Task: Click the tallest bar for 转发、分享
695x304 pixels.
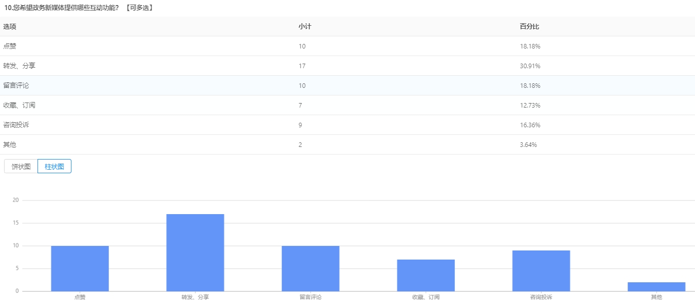Action: point(195,252)
